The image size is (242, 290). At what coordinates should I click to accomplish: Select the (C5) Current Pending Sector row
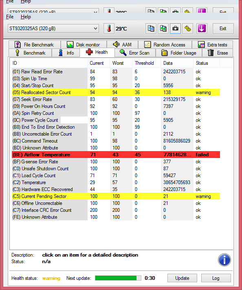(x=116, y=196)
